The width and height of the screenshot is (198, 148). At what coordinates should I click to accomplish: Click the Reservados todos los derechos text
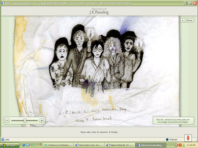click(99, 132)
